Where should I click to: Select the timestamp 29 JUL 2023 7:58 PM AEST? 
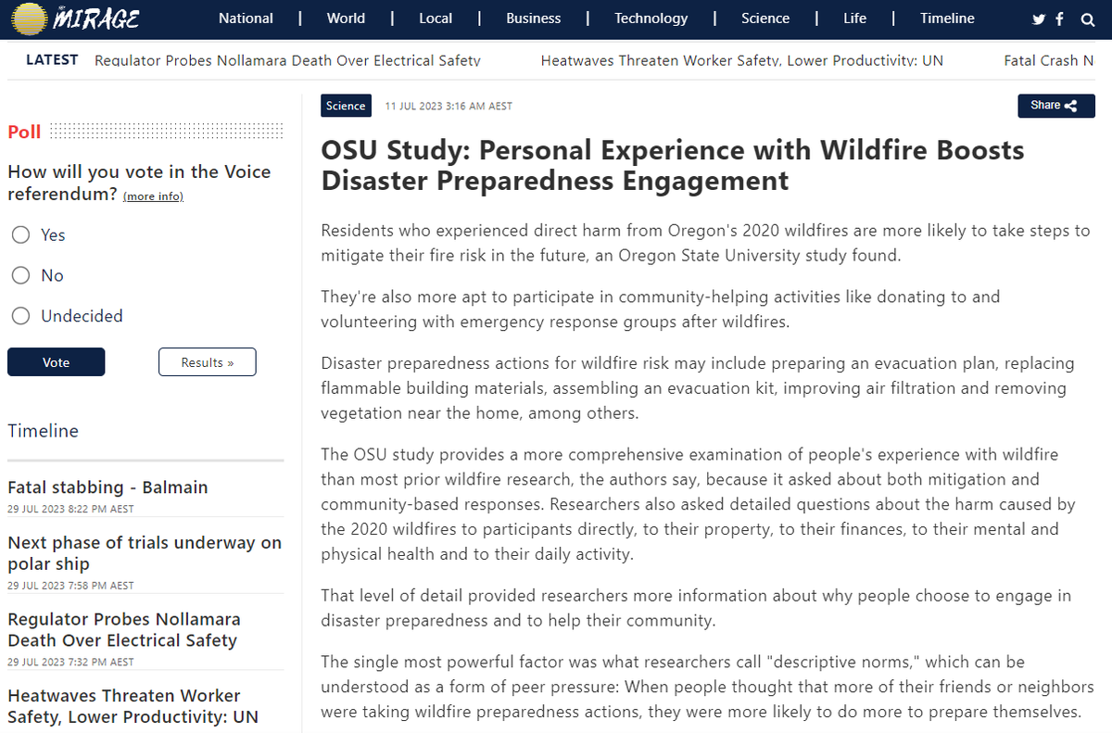70,586
